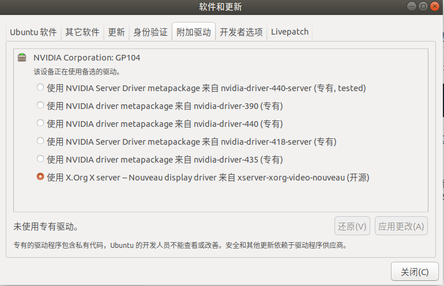Click the 软件和更新 window title
This screenshot has width=444, height=286.
[220, 7]
